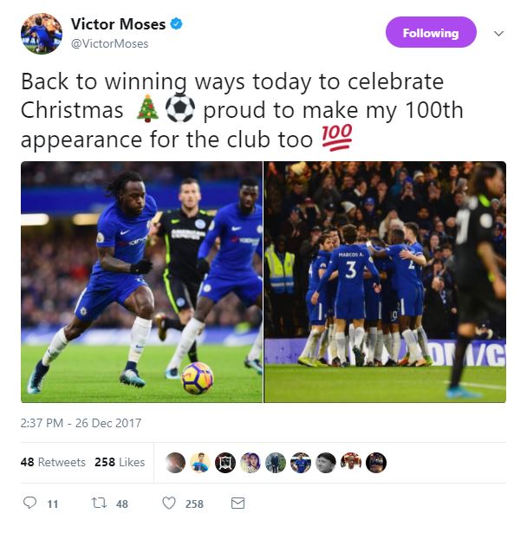Image resolution: width=527 pixels, height=533 pixels.
Task: Click the blue verified badge
Action: 178,25
